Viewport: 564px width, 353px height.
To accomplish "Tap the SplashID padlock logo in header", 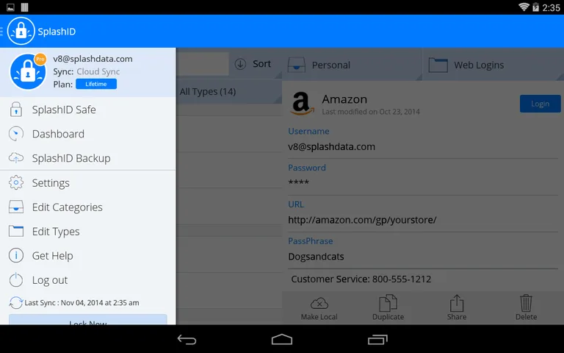I will click(21, 32).
